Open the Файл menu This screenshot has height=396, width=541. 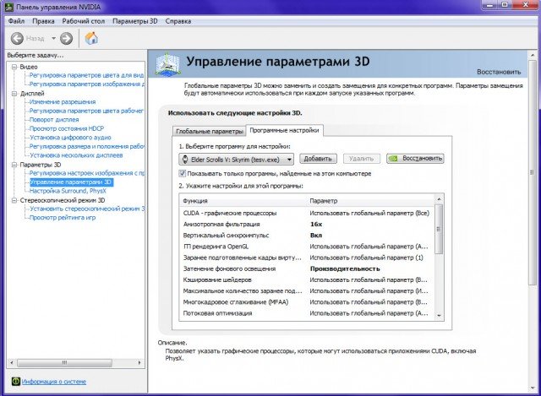16,21
